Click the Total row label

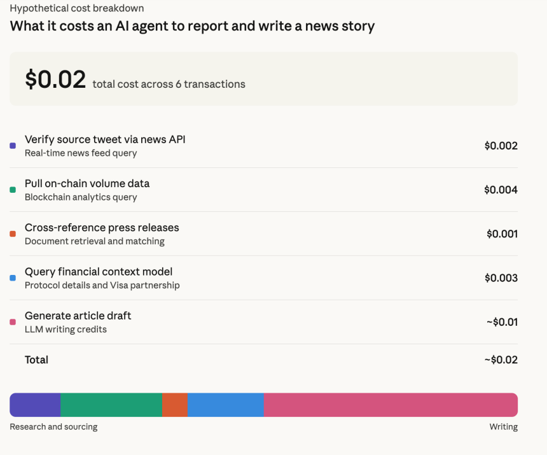pyautogui.click(x=36, y=360)
